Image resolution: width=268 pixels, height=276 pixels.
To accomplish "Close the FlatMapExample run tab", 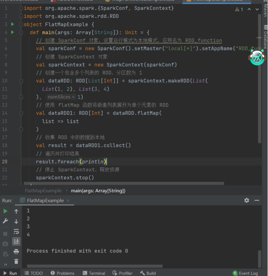I will click(68, 200).
